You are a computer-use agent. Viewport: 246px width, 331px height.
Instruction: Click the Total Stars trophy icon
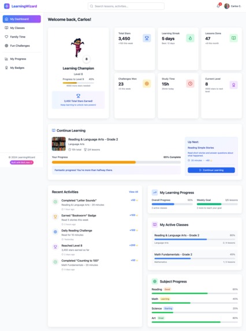tap(147, 38)
